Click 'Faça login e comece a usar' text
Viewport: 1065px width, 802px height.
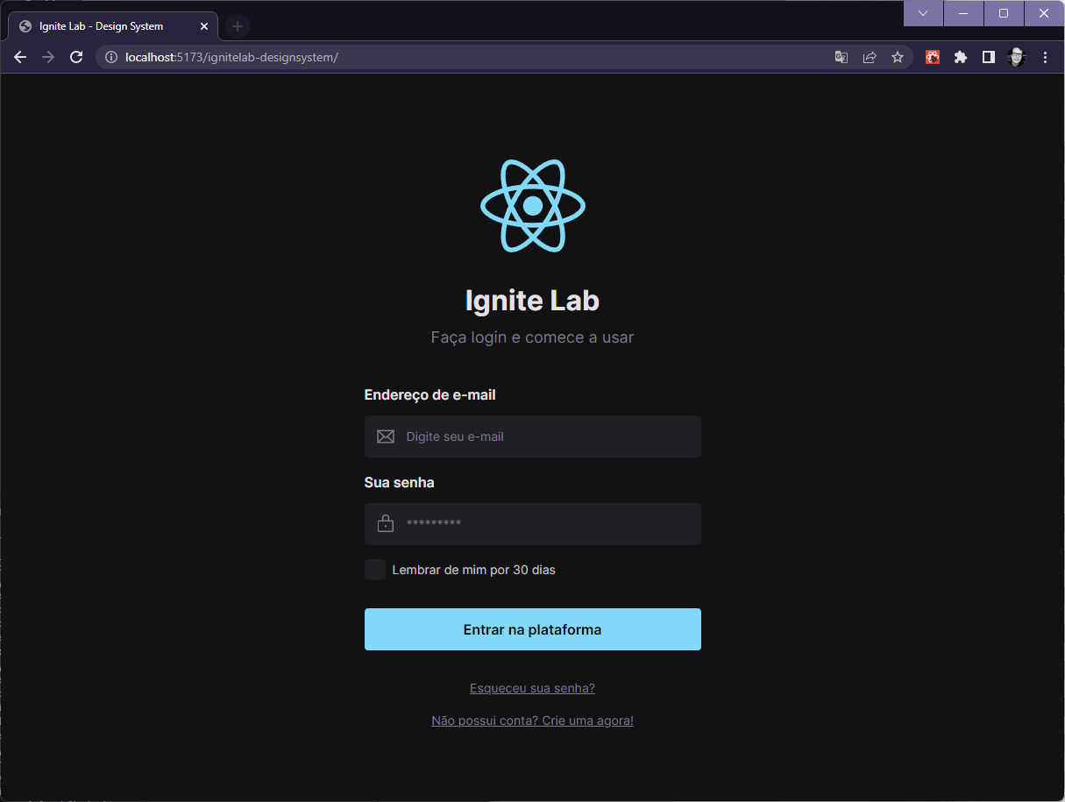533,337
